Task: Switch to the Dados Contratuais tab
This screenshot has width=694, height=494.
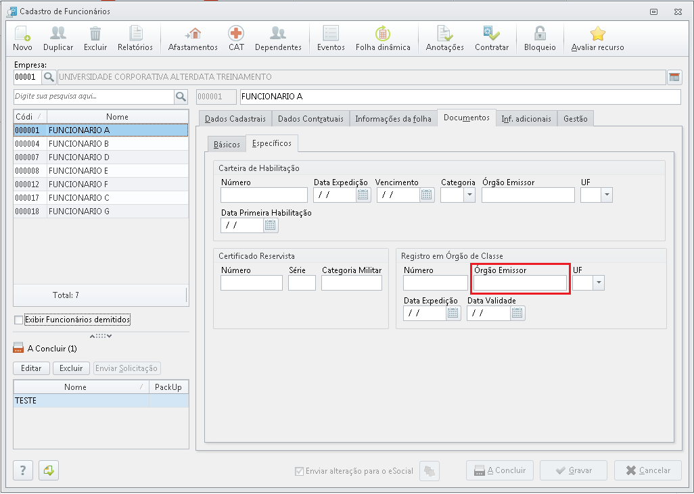Action: coord(310,118)
